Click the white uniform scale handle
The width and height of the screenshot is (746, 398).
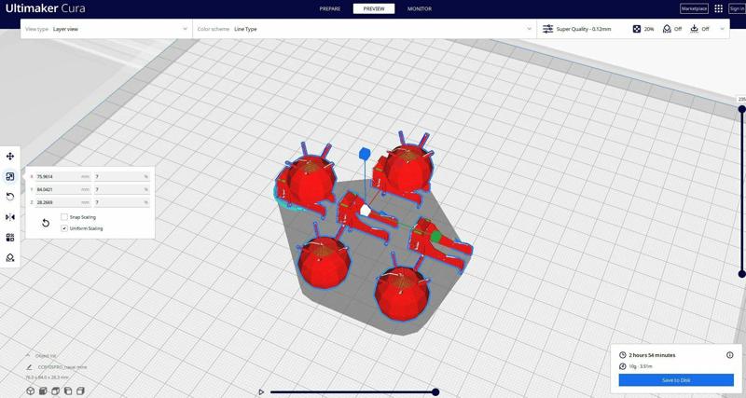pyautogui.click(x=365, y=210)
